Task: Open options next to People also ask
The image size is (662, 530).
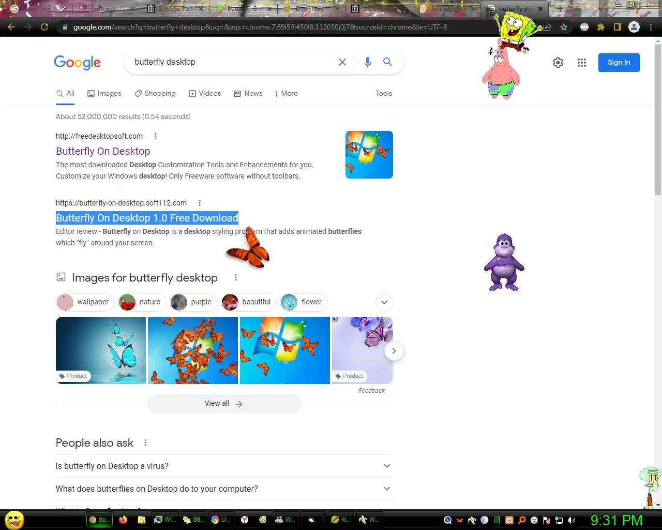Action: point(145,443)
